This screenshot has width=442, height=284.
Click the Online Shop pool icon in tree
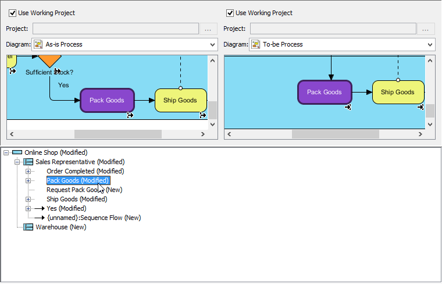tap(17, 152)
